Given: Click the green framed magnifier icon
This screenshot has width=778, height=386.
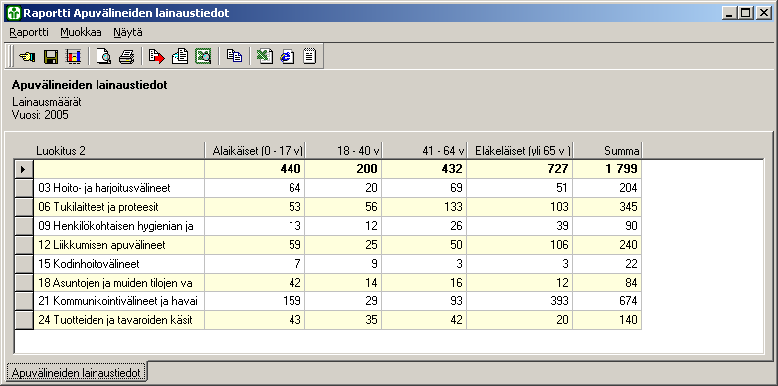Looking at the screenshot, I should pyautogui.click(x=203, y=56).
